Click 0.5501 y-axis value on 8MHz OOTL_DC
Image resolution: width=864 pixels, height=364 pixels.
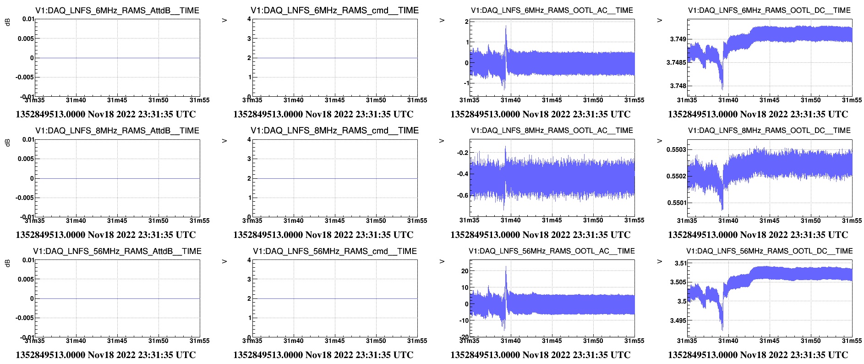pyautogui.click(x=676, y=203)
